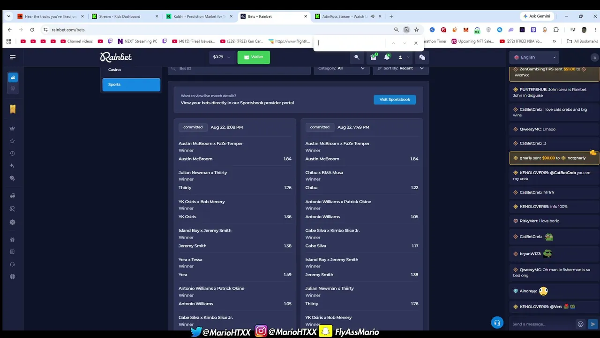Open the MetaMask fox extension
The height and width of the screenshot is (338, 600).
[465, 30]
